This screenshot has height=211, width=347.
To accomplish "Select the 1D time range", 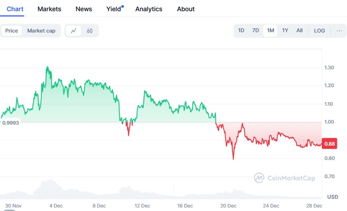I will pyautogui.click(x=241, y=31).
